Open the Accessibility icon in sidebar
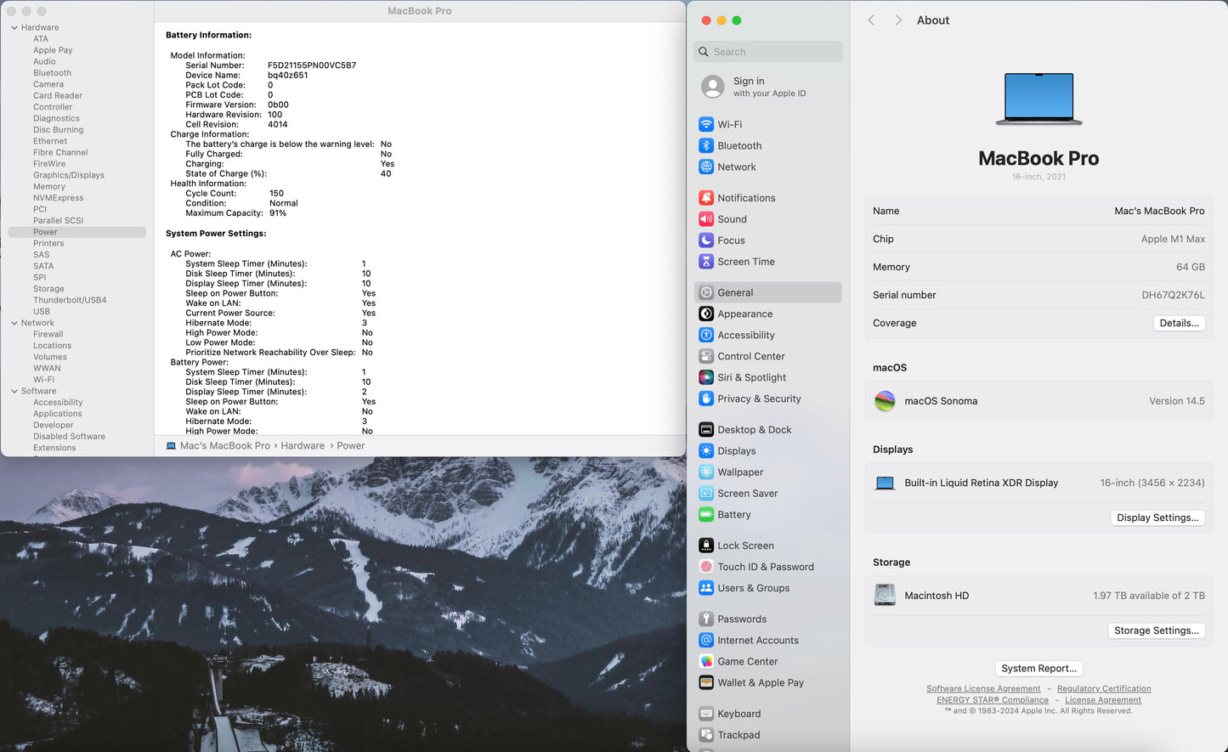Image resolution: width=1228 pixels, height=752 pixels. pos(706,335)
